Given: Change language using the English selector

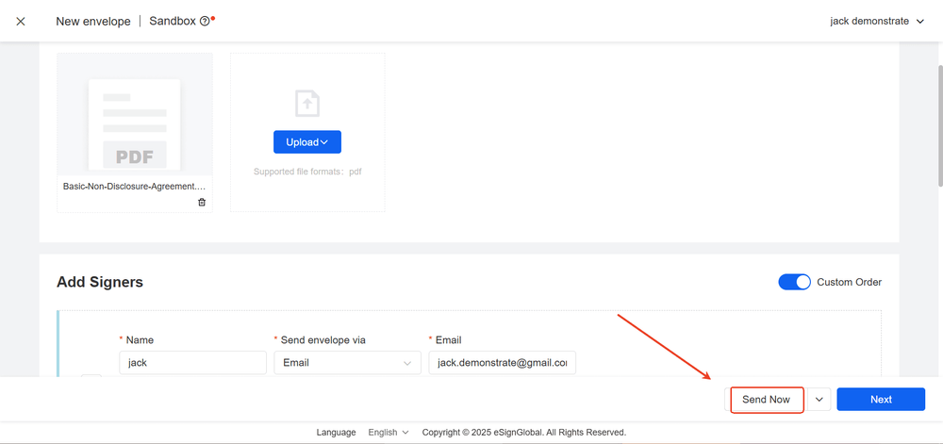Looking at the screenshot, I should coord(388,433).
